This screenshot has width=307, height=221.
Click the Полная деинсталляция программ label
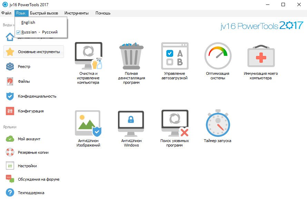click(x=131, y=78)
